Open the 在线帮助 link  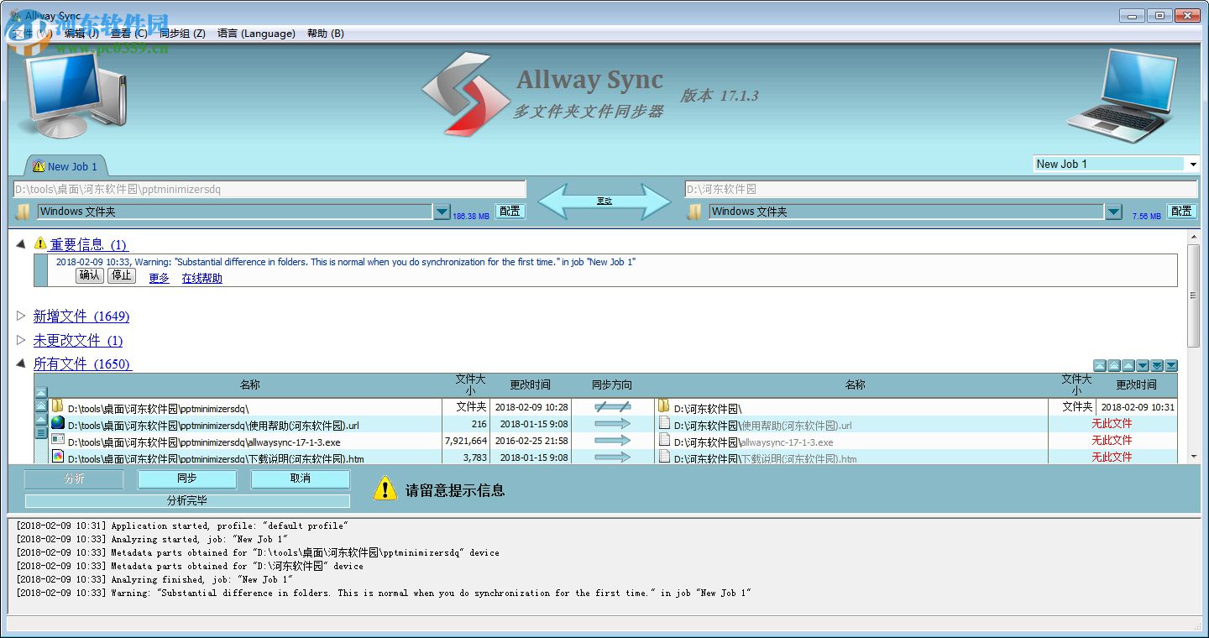click(x=201, y=277)
